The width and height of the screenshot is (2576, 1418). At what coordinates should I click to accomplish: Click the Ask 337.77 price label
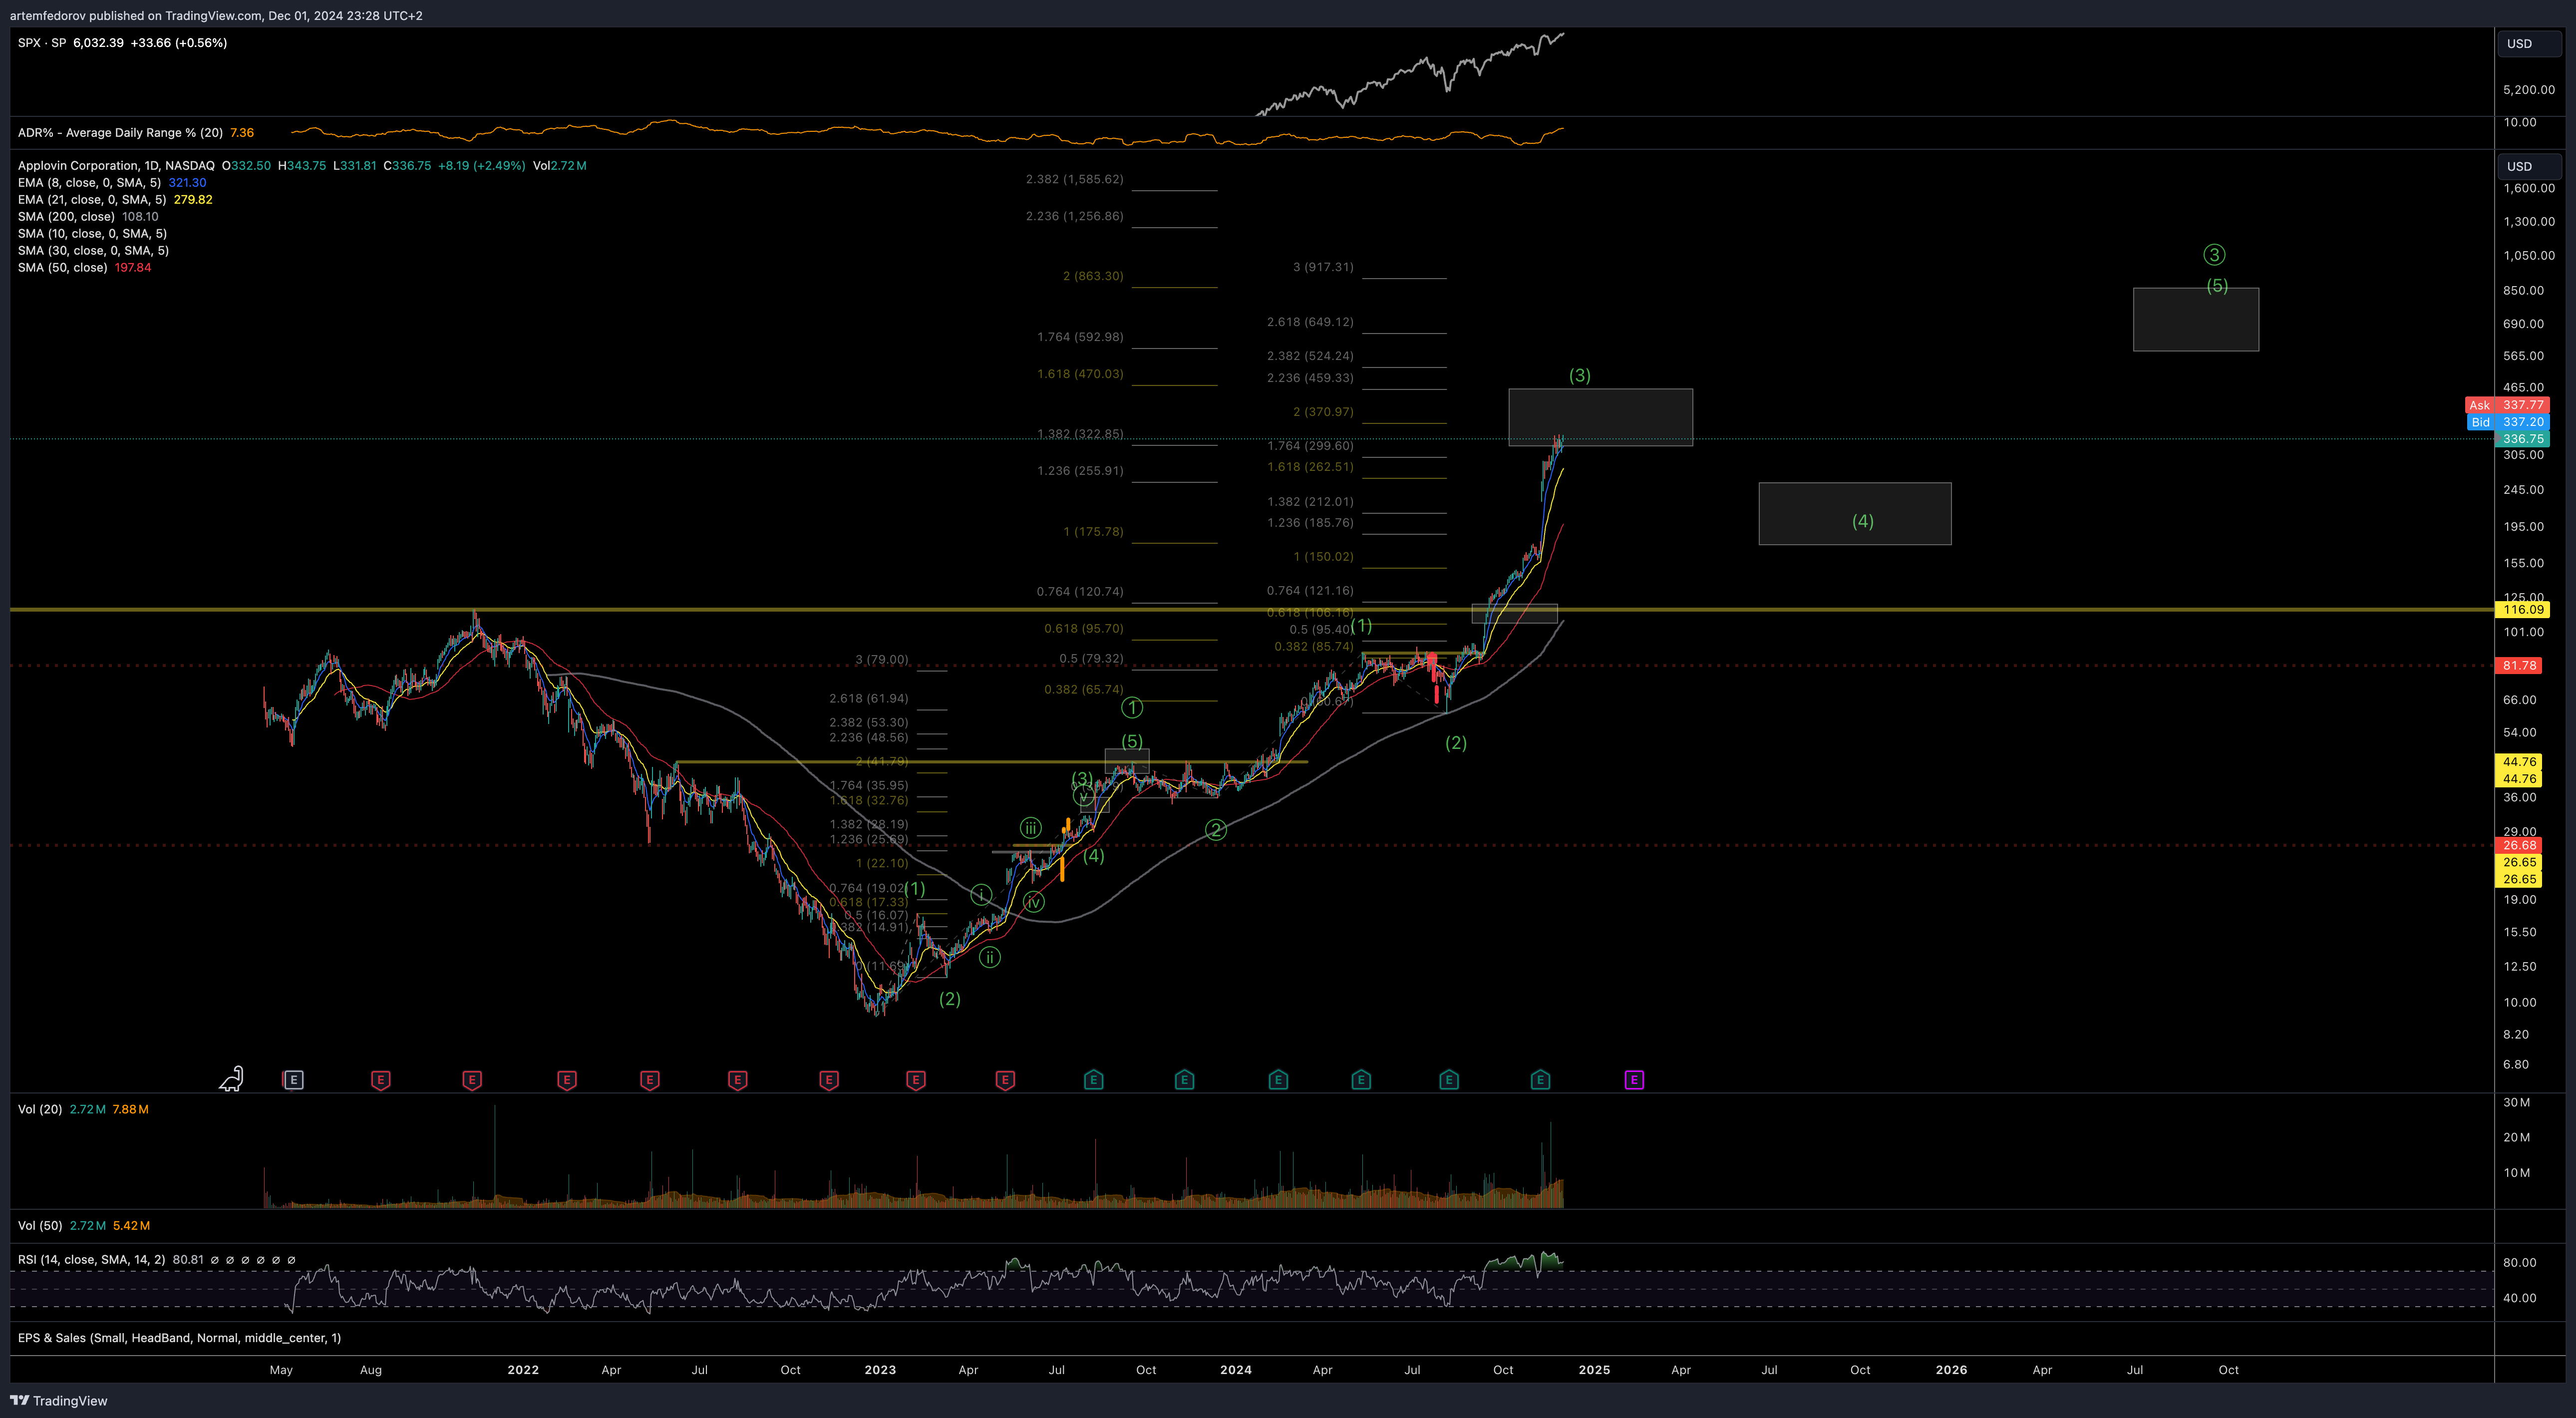(2507, 405)
